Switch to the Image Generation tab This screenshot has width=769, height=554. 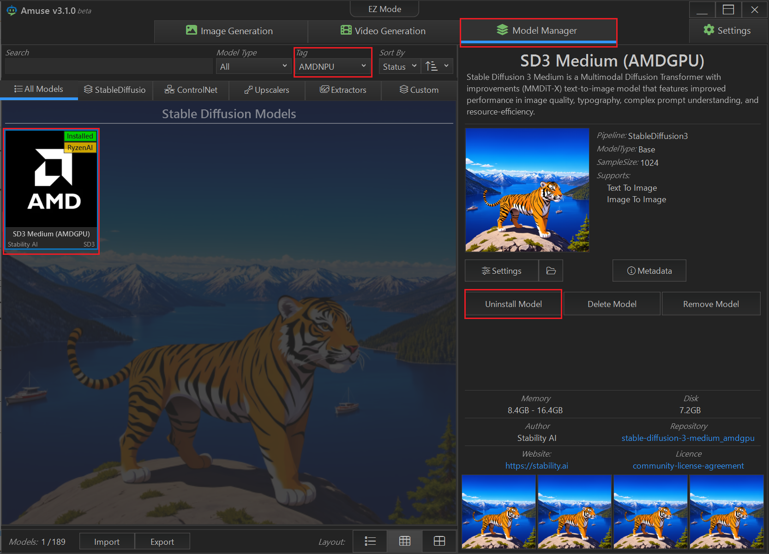point(230,31)
